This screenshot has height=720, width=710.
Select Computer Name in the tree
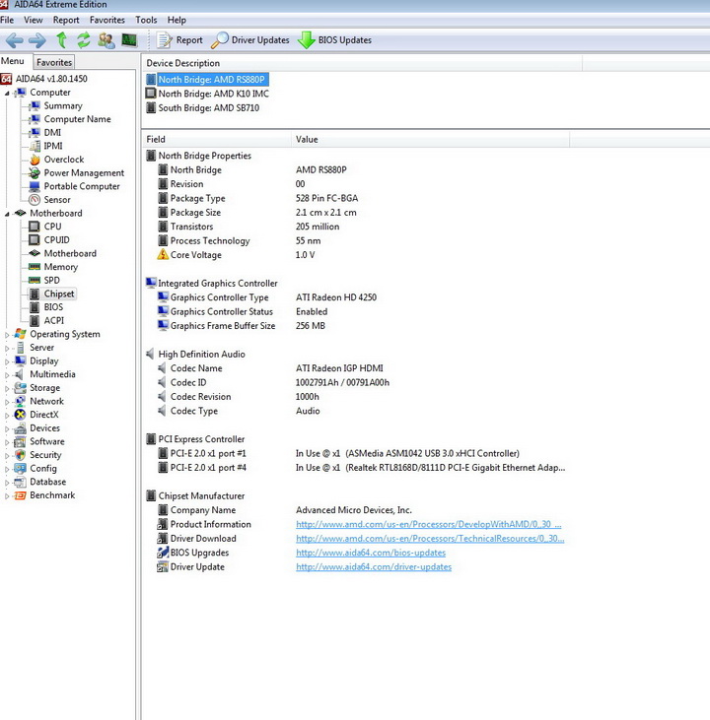pyautogui.click(x=77, y=119)
